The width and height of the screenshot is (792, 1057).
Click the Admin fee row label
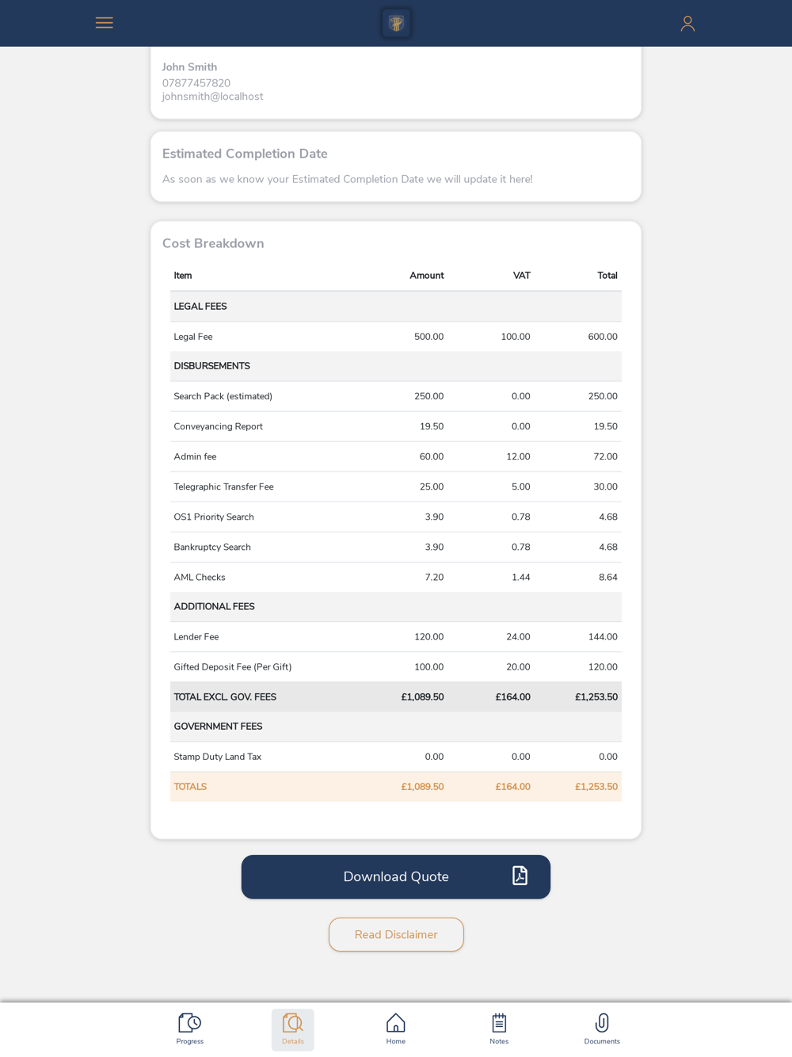coord(195,456)
